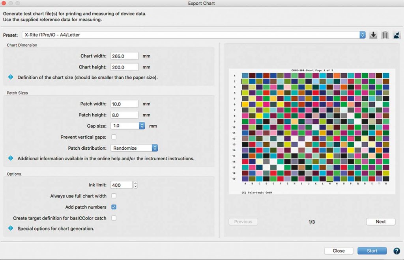Enable Prevent vertical gaps
This screenshot has width=404, height=260.
click(113, 137)
